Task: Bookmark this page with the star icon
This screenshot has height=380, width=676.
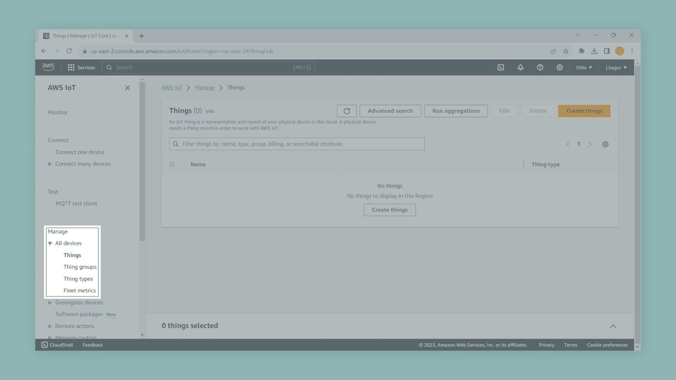Action: click(566, 51)
